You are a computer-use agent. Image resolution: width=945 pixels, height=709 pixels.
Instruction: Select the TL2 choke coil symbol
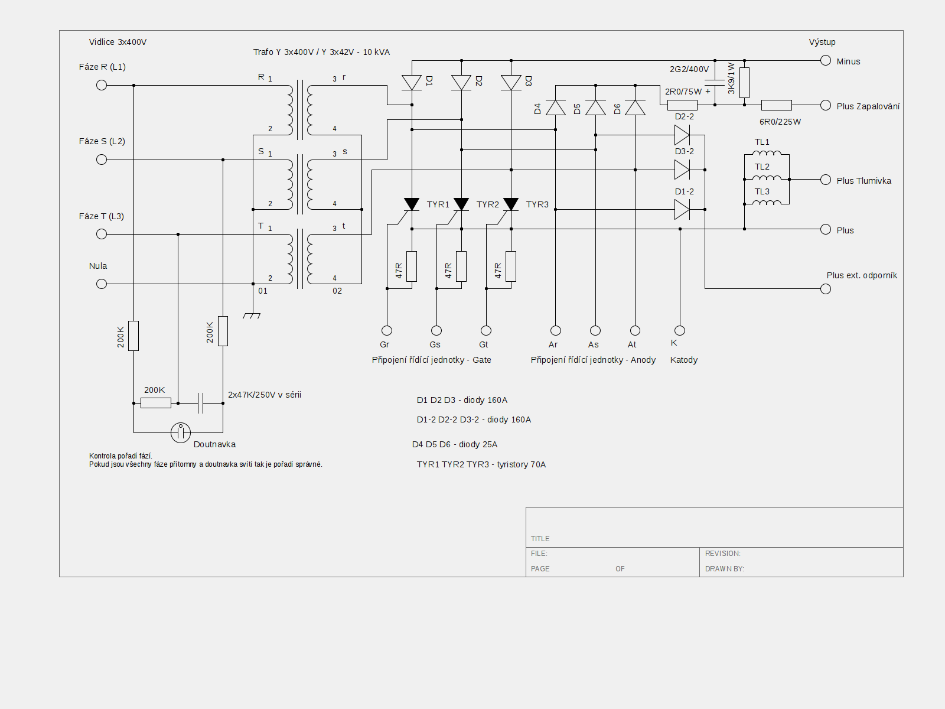tap(767, 178)
